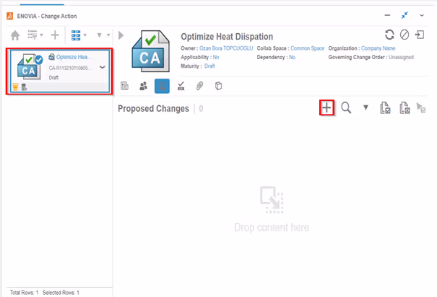Click the cancel circle-slash icon
The image size is (437, 297).
click(404, 35)
